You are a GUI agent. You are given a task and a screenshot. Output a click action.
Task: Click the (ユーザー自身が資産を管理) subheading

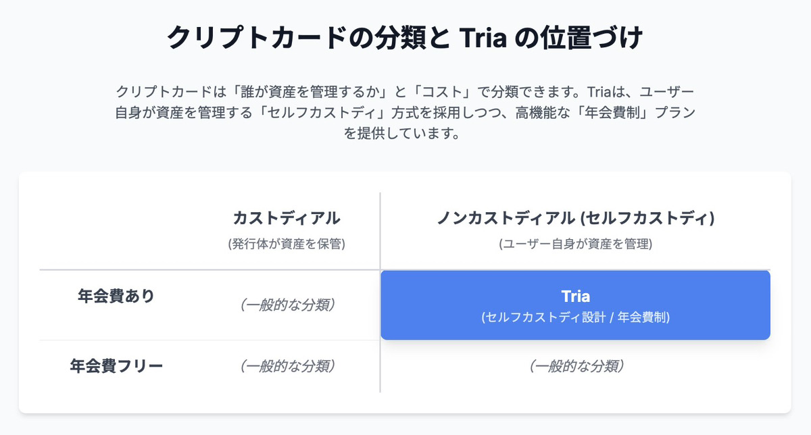tap(575, 245)
